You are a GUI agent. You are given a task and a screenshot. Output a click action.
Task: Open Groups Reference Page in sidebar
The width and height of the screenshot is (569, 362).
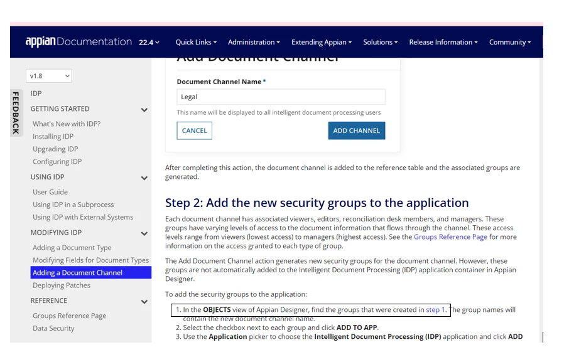69,316
